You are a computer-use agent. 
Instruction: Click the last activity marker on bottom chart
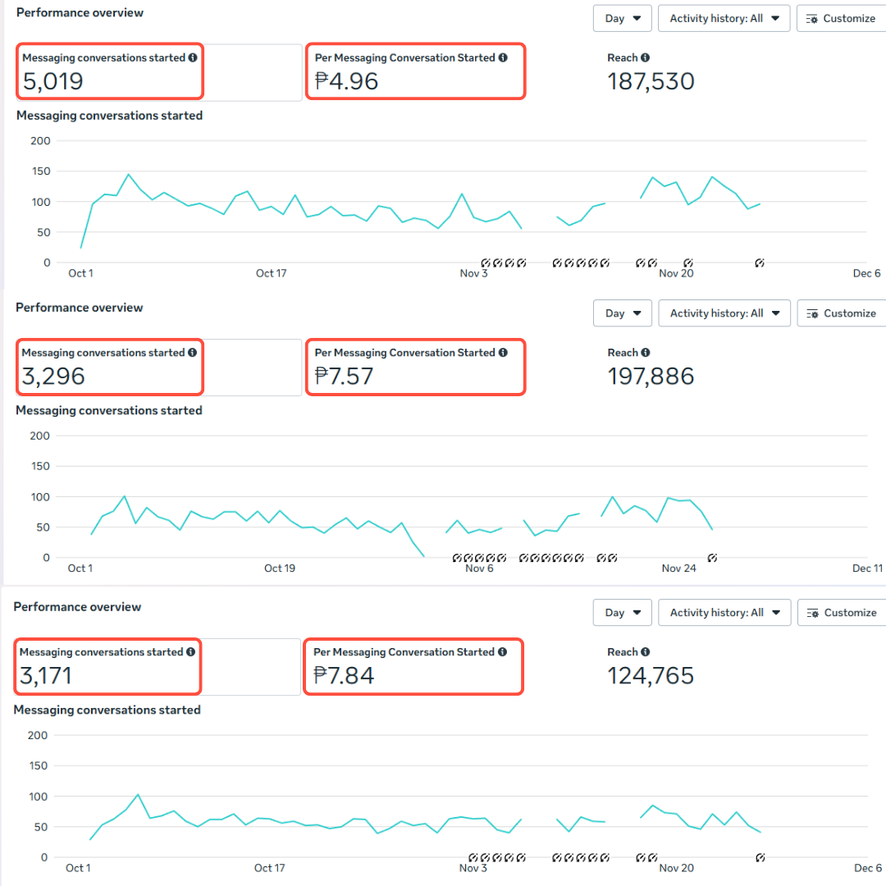[x=760, y=858]
